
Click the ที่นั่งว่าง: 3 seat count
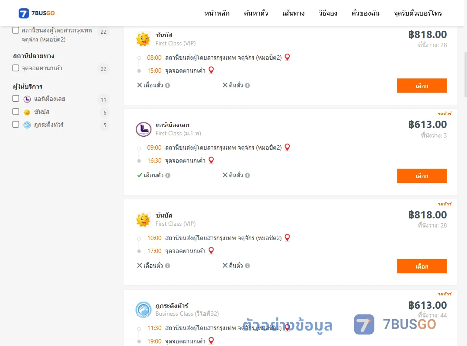coord(434,135)
